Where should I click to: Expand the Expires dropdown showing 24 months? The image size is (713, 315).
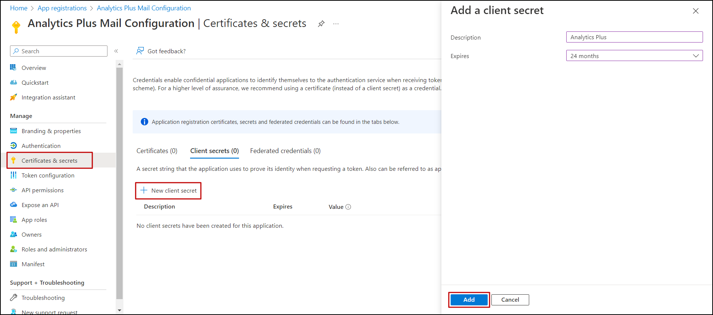634,56
